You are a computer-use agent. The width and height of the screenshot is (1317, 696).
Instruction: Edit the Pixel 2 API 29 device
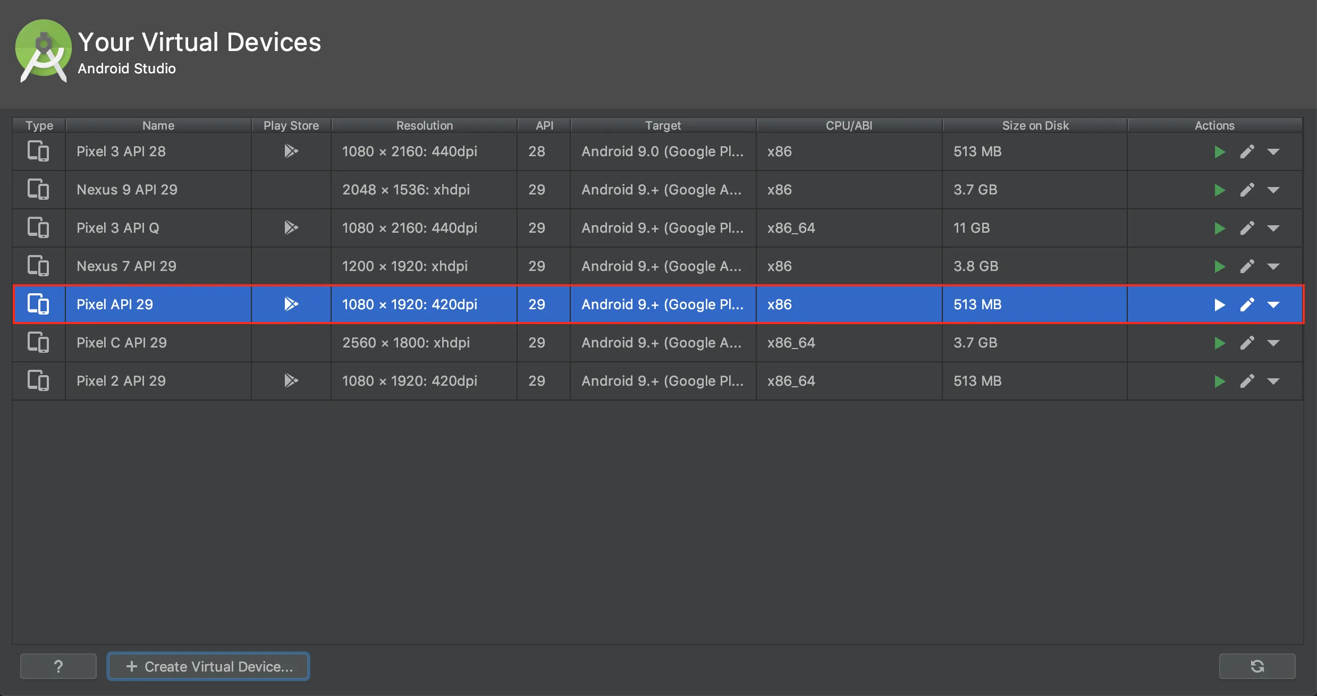1247,381
